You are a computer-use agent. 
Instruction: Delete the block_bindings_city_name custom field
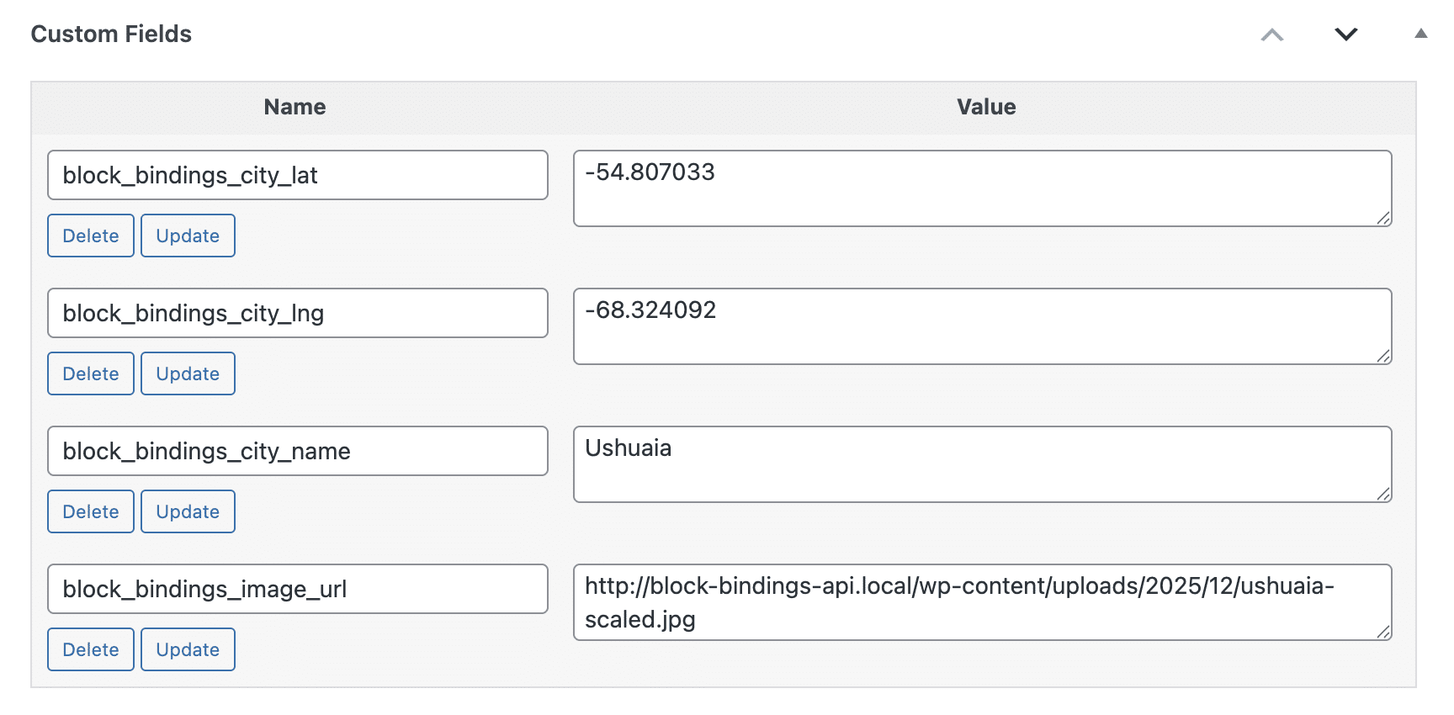click(x=90, y=511)
